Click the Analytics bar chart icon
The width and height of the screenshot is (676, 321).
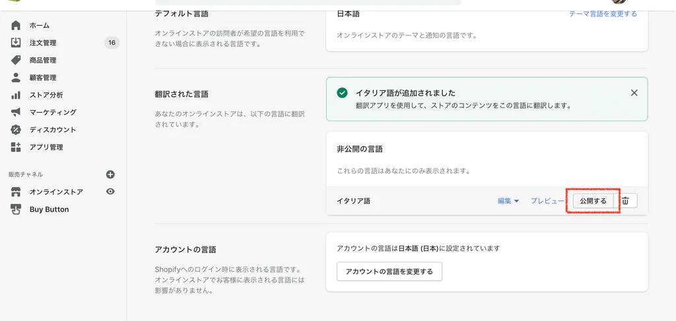(16, 95)
